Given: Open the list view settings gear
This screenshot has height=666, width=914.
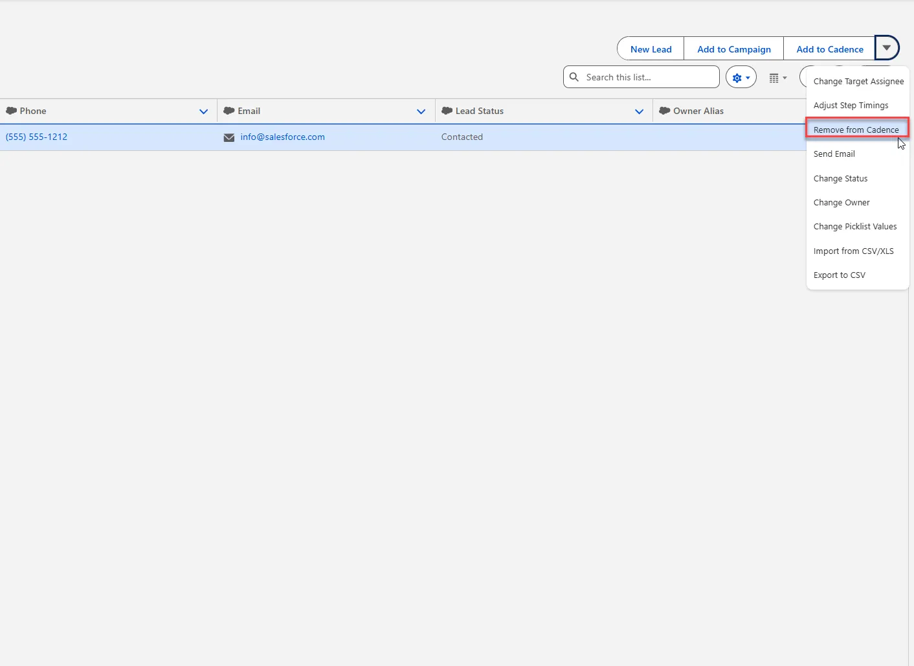Looking at the screenshot, I should pos(741,78).
